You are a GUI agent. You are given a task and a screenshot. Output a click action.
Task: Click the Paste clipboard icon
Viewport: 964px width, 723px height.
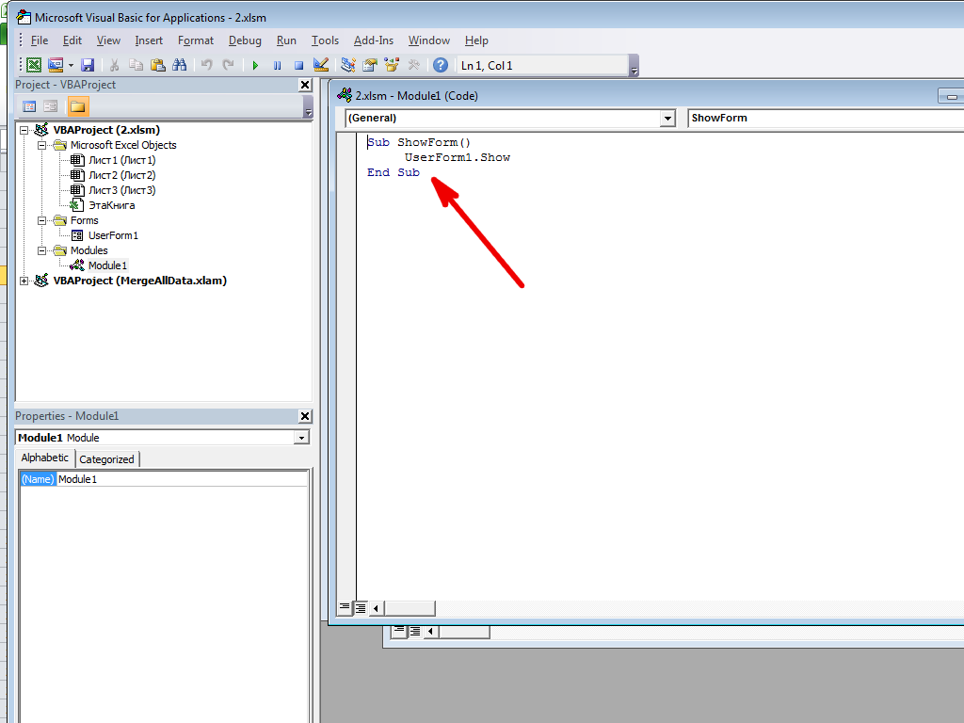[158, 65]
